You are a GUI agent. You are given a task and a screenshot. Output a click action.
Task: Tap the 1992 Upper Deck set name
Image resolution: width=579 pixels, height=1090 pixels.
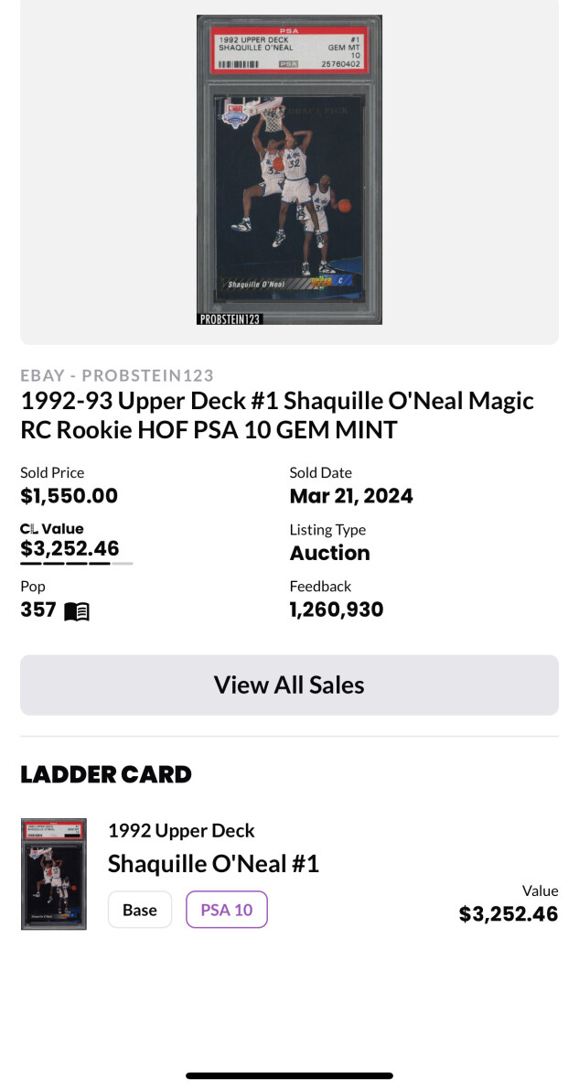[181, 830]
